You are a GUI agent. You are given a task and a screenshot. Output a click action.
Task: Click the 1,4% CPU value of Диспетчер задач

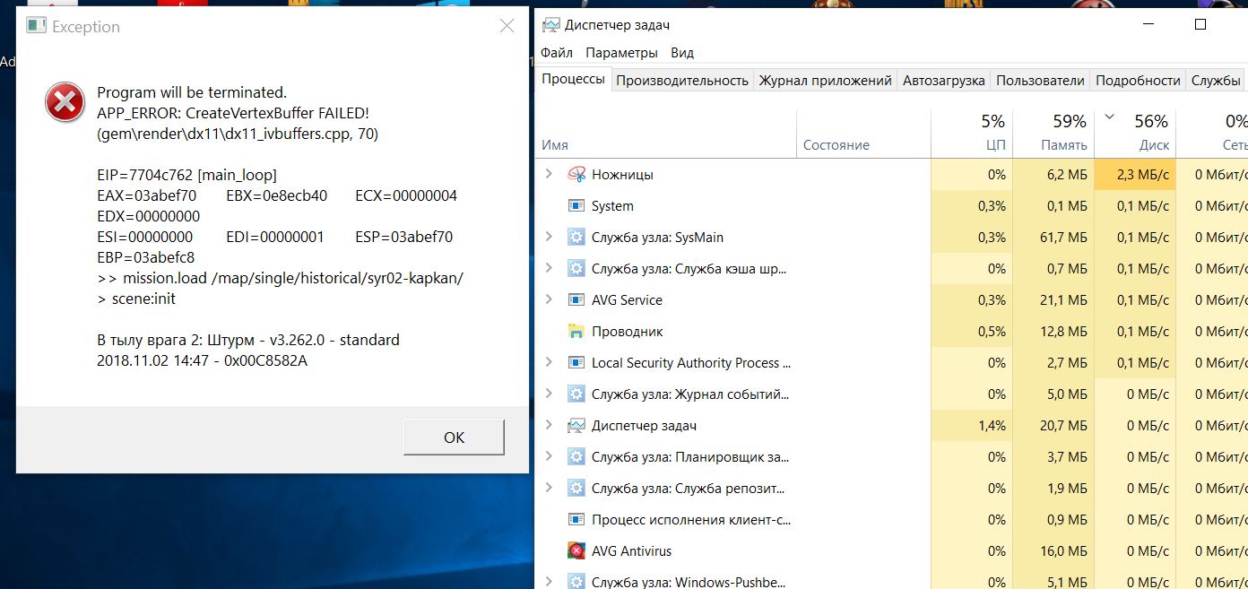[992, 426]
